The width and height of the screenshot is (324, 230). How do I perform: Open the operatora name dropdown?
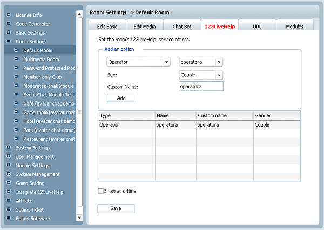click(219, 62)
